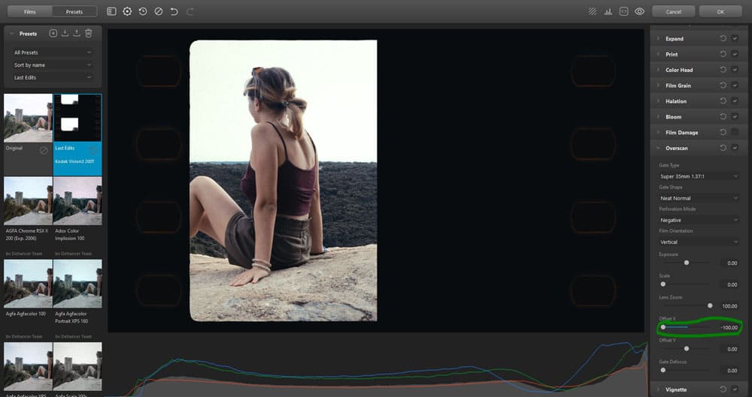Click the circle-slash reset all icon
Screen dimensions: 752x397
pos(158,11)
